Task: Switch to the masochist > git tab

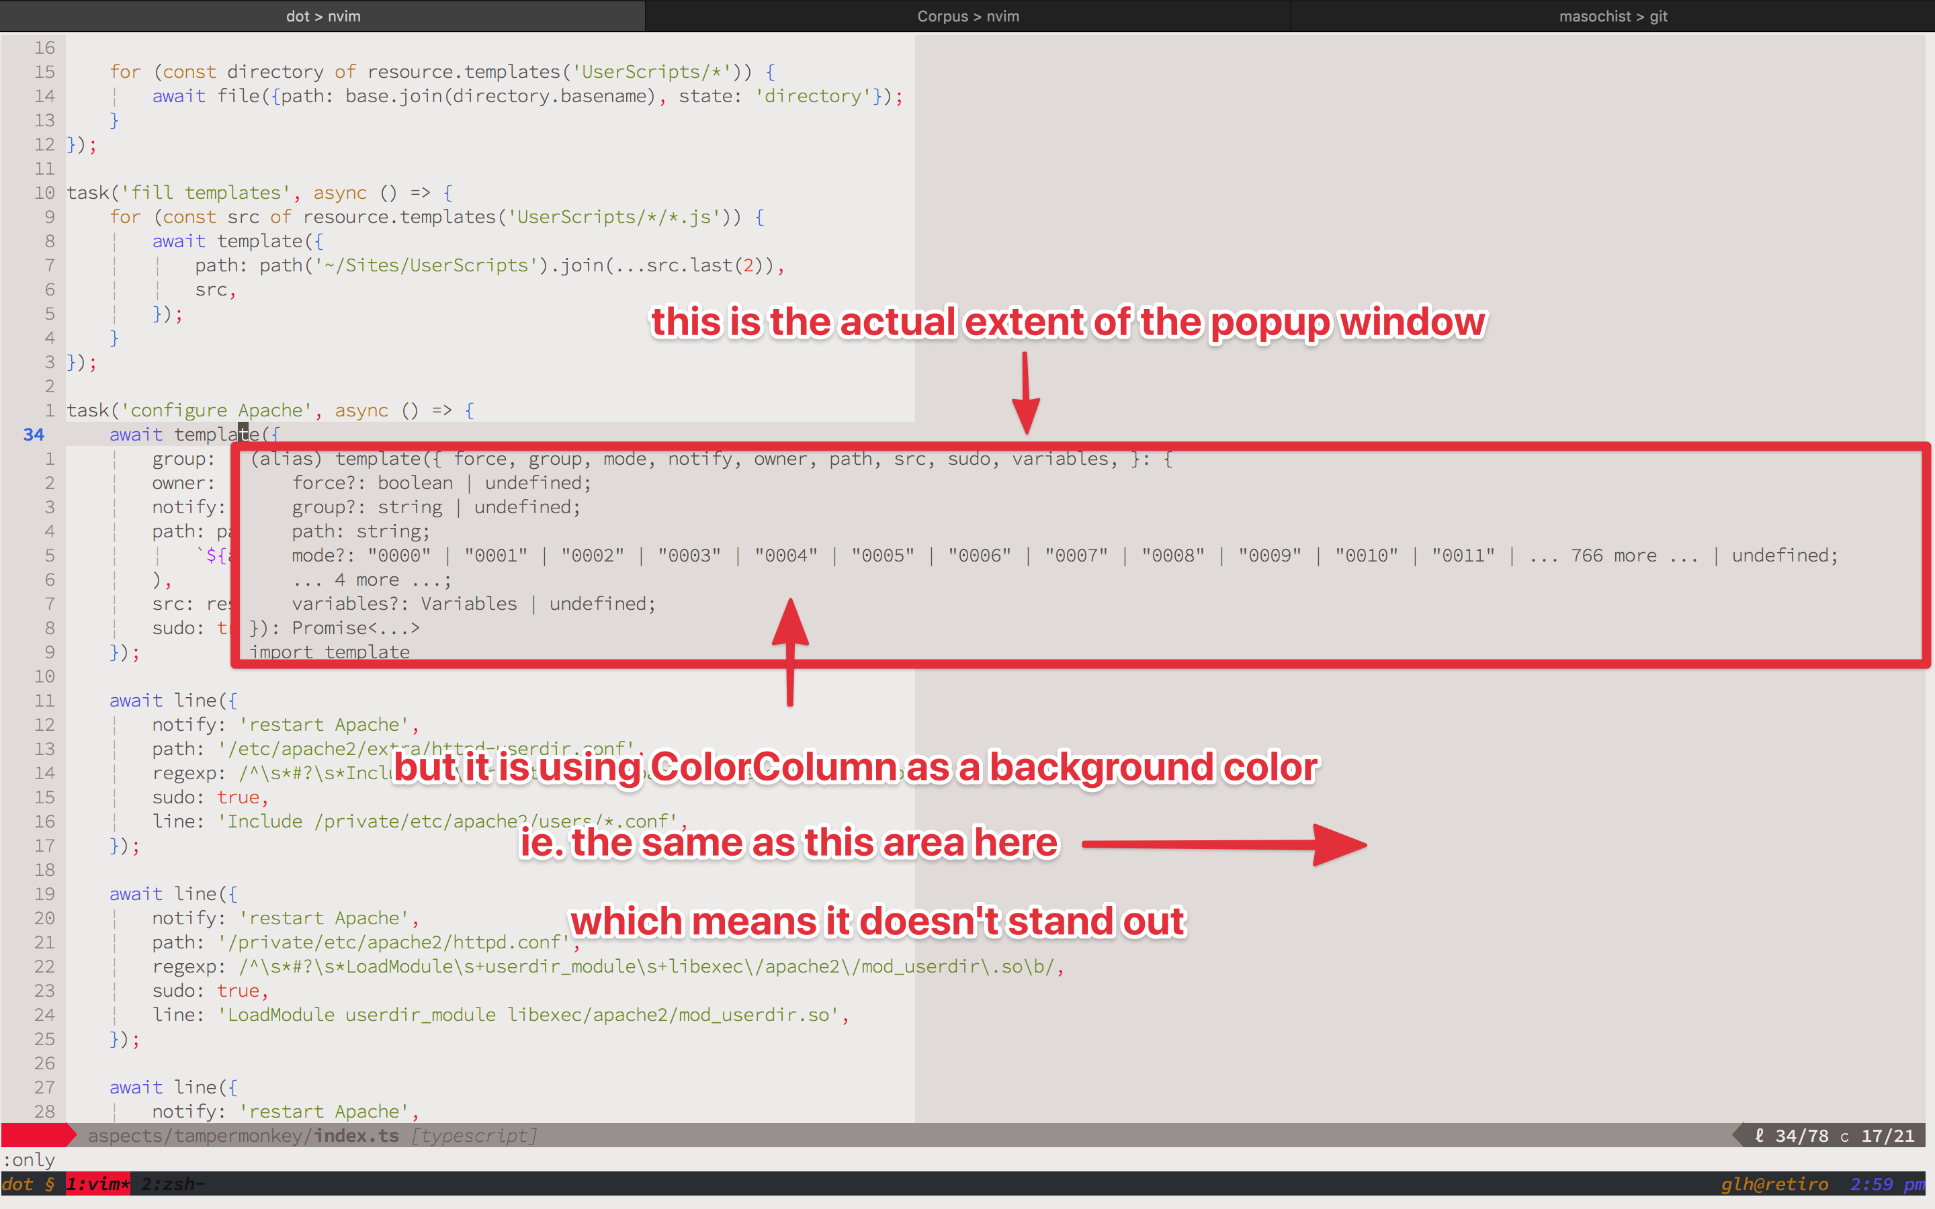Action: 1612,16
